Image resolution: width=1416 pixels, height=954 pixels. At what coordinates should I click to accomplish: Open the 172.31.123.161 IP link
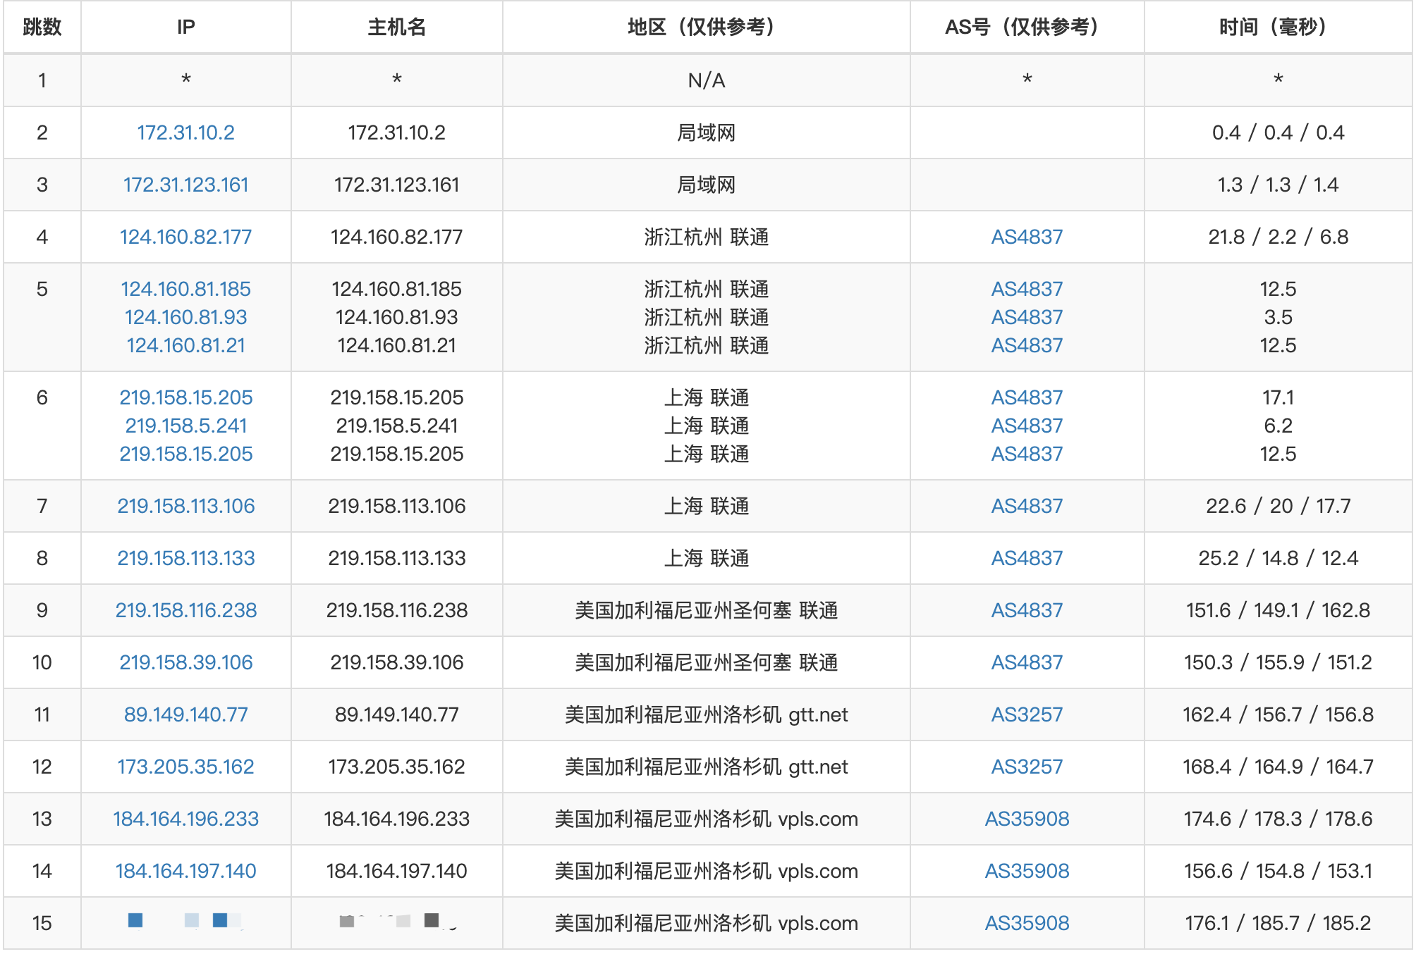(x=185, y=185)
